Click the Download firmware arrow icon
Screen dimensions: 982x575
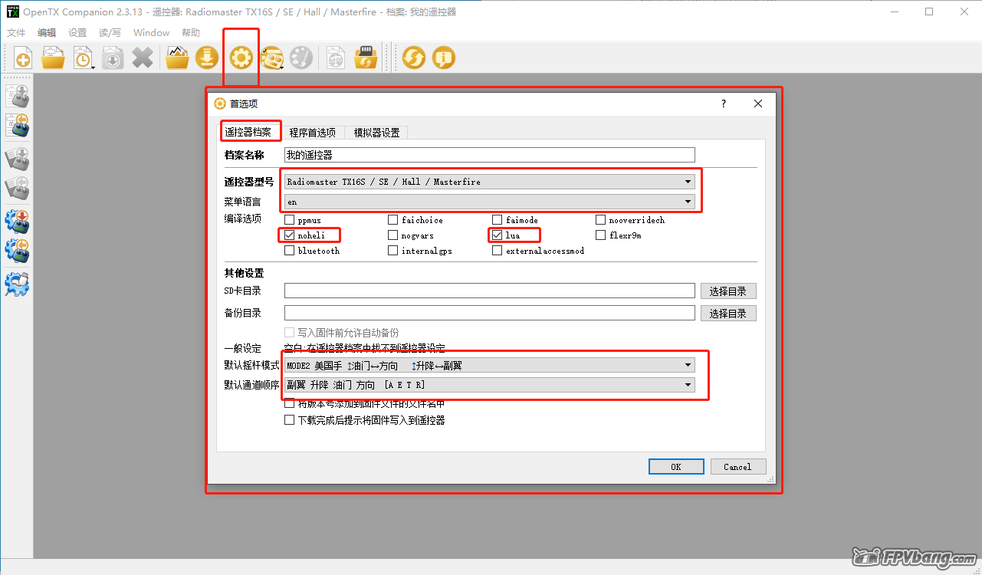point(207,58)
